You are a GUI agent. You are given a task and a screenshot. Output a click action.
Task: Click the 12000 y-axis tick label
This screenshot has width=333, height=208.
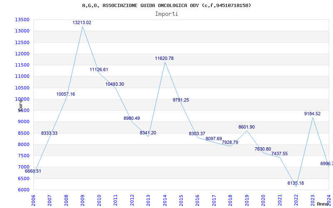(x=22, y=54)
